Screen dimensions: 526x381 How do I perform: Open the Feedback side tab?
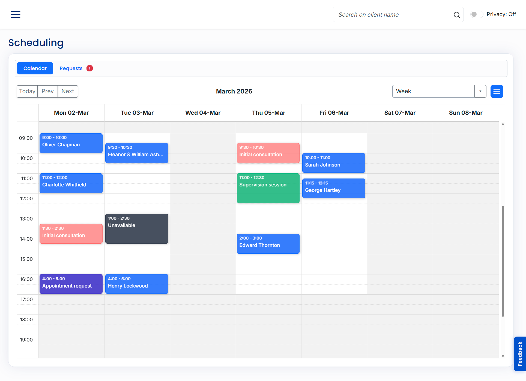[x=520, y=354]
